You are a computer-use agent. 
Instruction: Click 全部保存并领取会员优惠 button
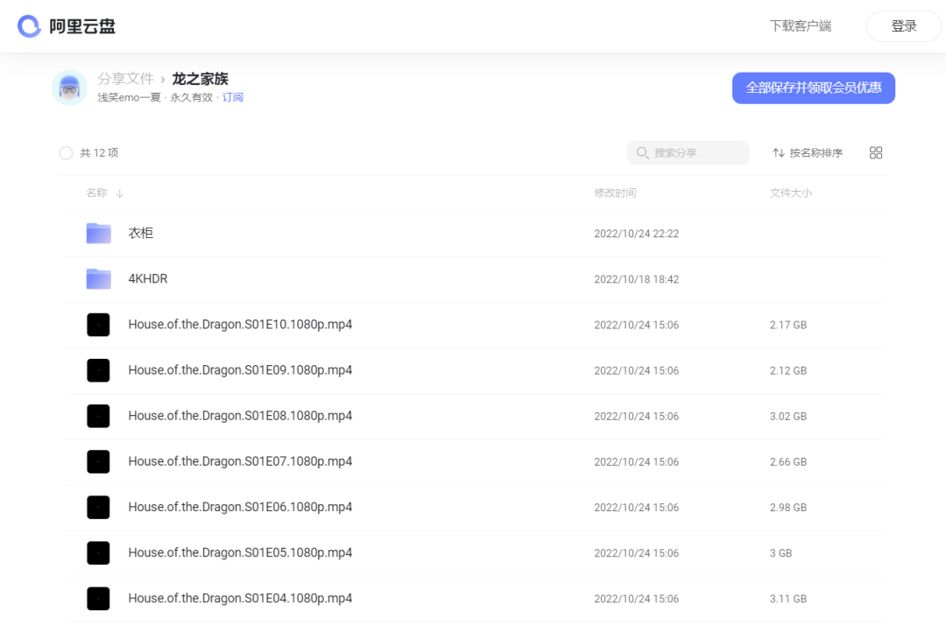tap(813, 88)
